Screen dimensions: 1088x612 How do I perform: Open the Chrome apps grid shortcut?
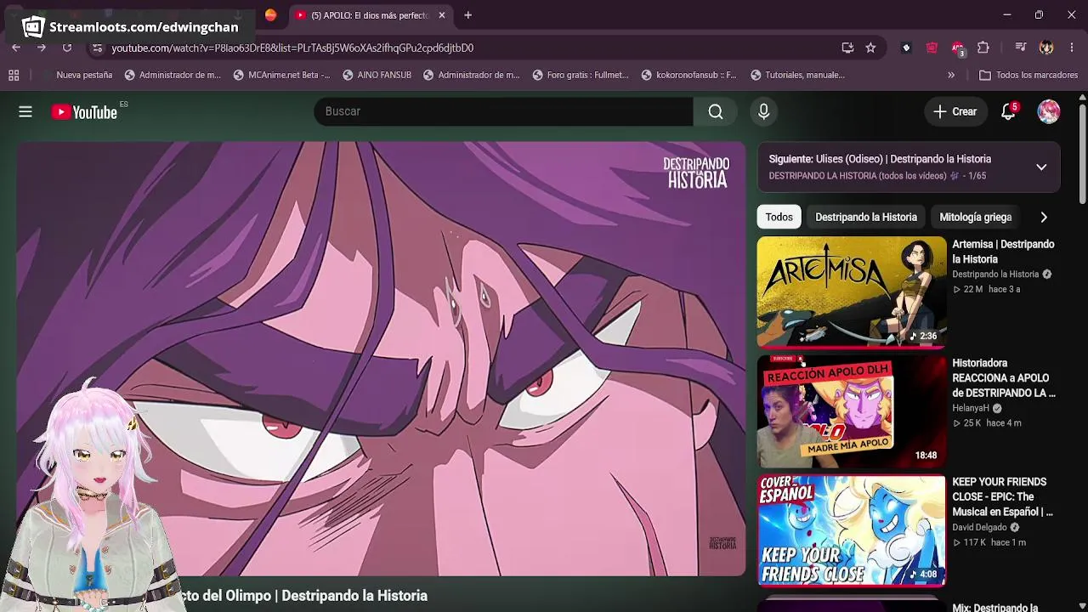click(14, 75)
